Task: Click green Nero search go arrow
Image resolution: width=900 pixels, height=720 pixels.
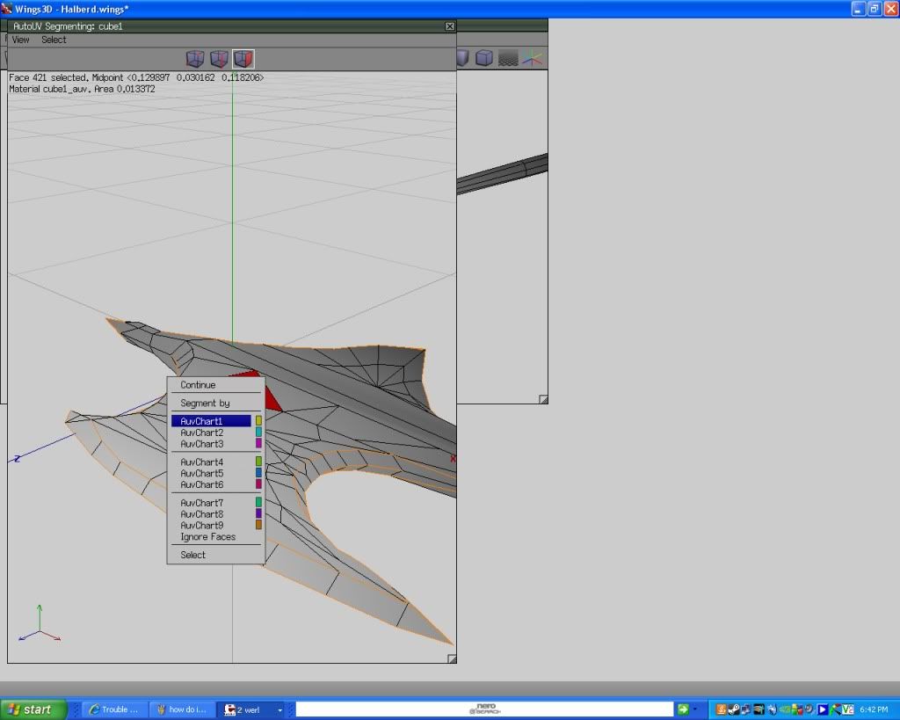Action: click(x=683, y=709)
